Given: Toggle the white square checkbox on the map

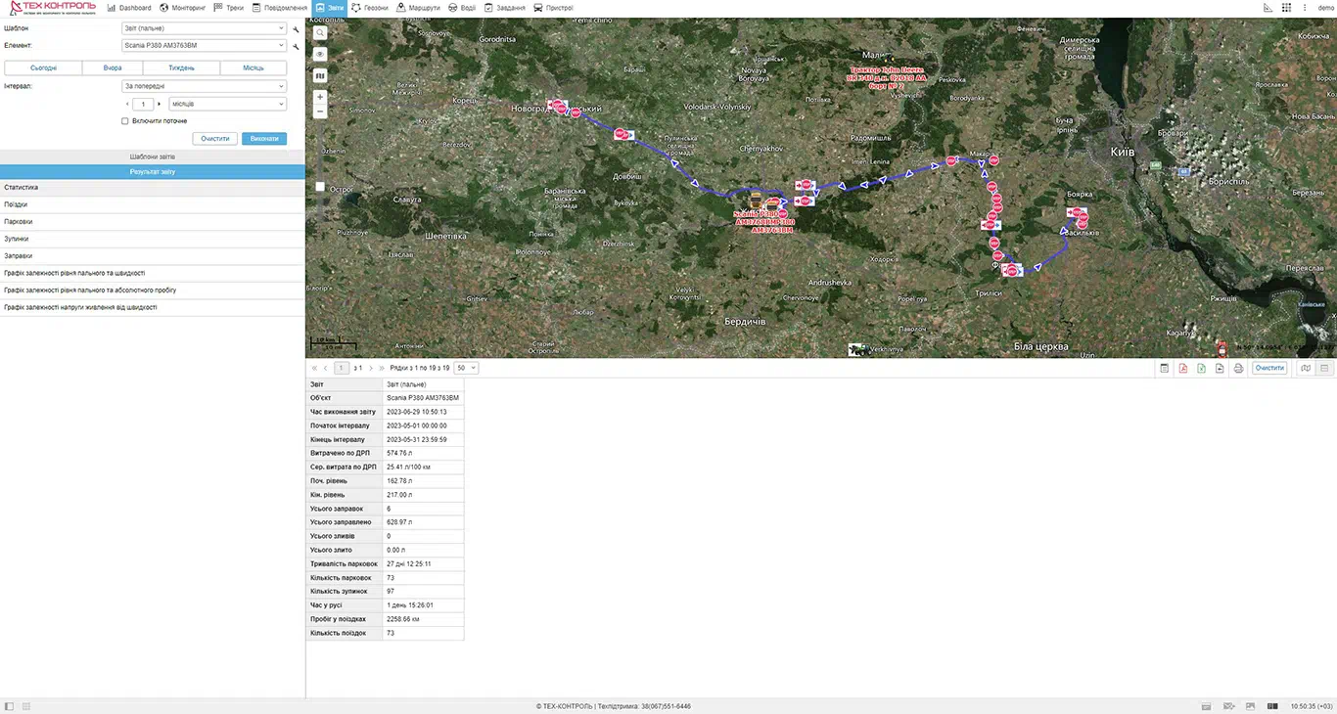Looking at the screenshot, I should (320, 187).
